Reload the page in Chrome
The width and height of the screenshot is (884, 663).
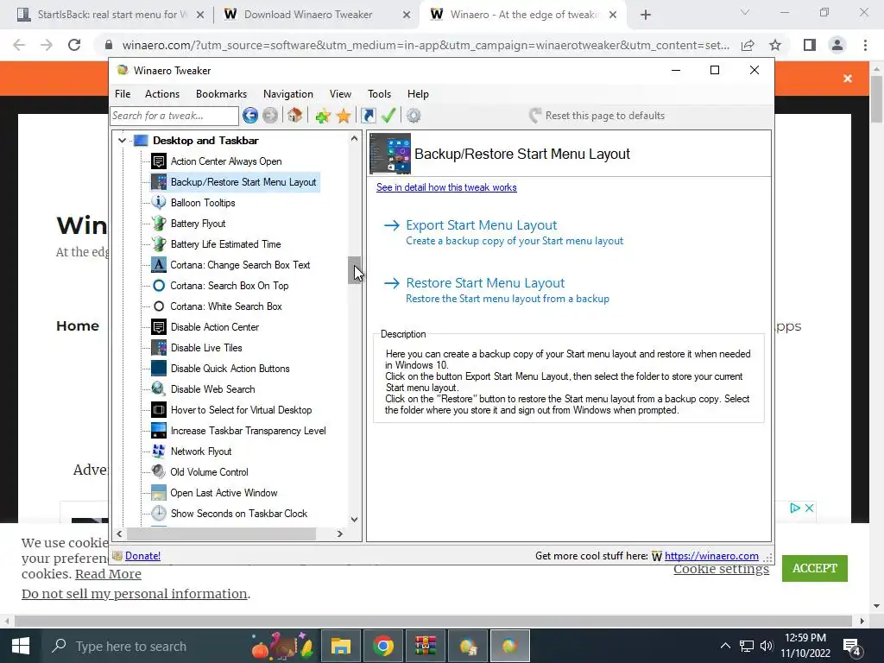tap(74, 45)
